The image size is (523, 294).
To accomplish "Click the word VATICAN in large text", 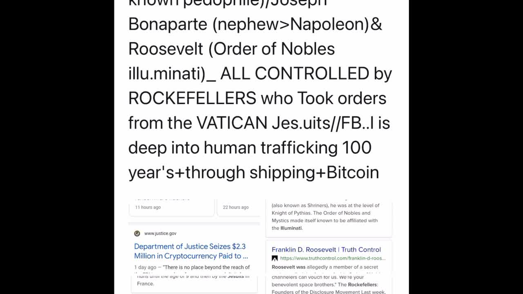I will pyautogui.click(x=232, y=123).
